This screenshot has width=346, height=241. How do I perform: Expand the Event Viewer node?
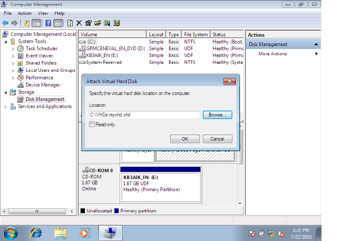[13, 56]
